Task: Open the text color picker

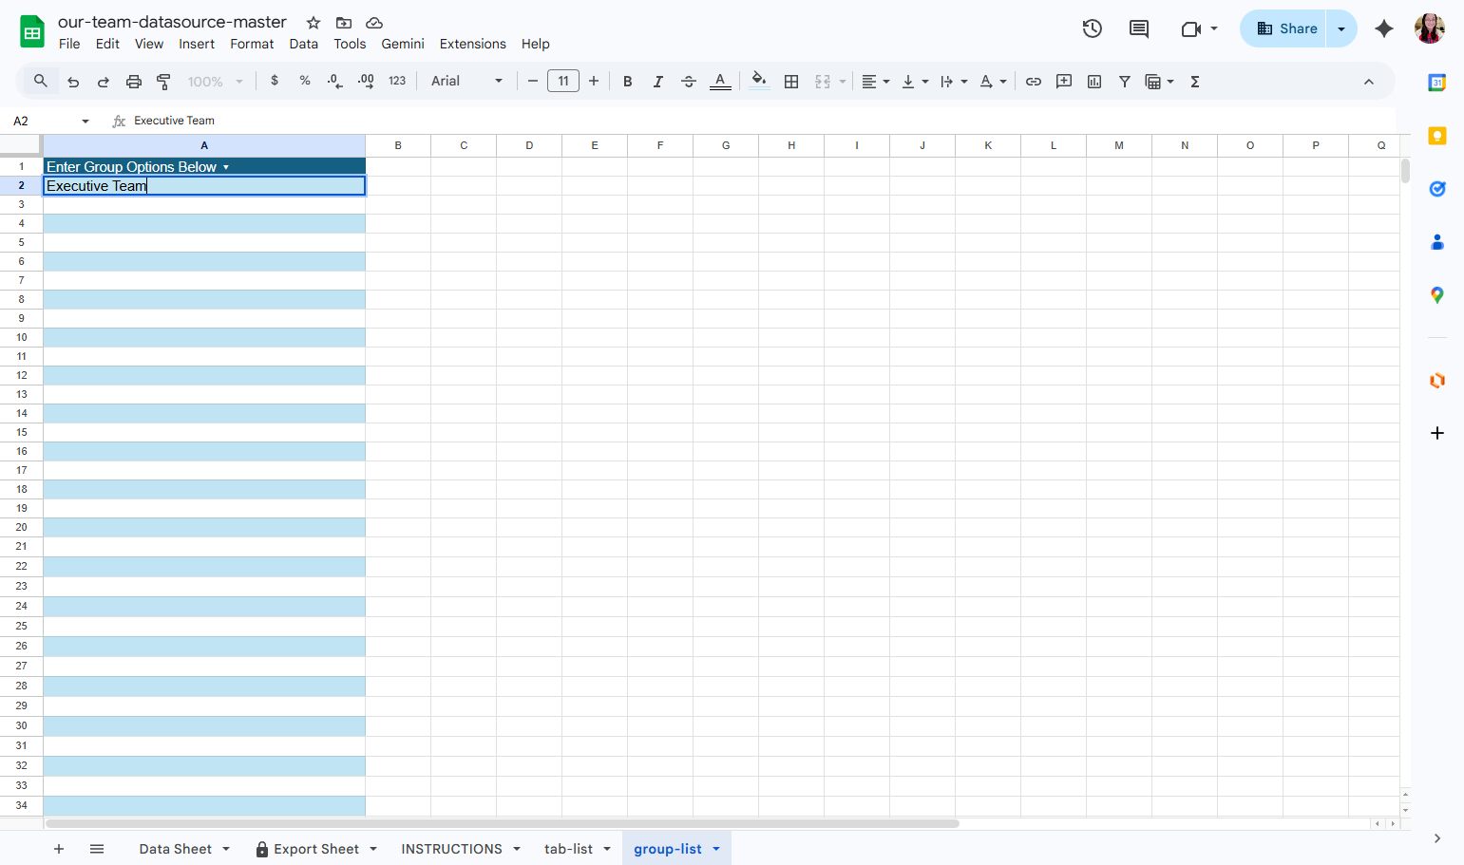Action: tap(720, 82)
